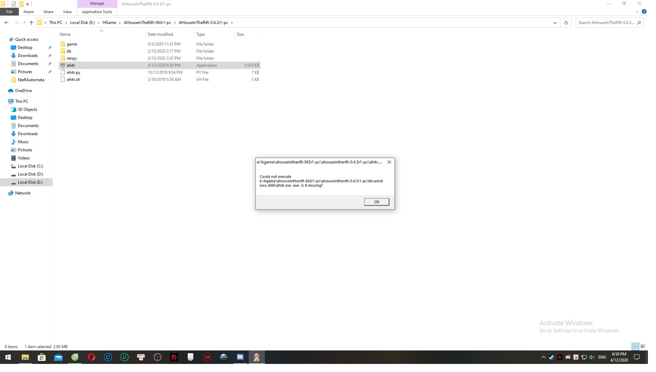The height and width of the screenshot is (372, 656).
Task: Click the View menu tab
Action: (x=67, y=12)
